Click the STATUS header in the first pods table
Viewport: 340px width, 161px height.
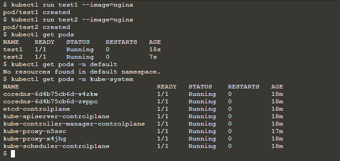78,42
